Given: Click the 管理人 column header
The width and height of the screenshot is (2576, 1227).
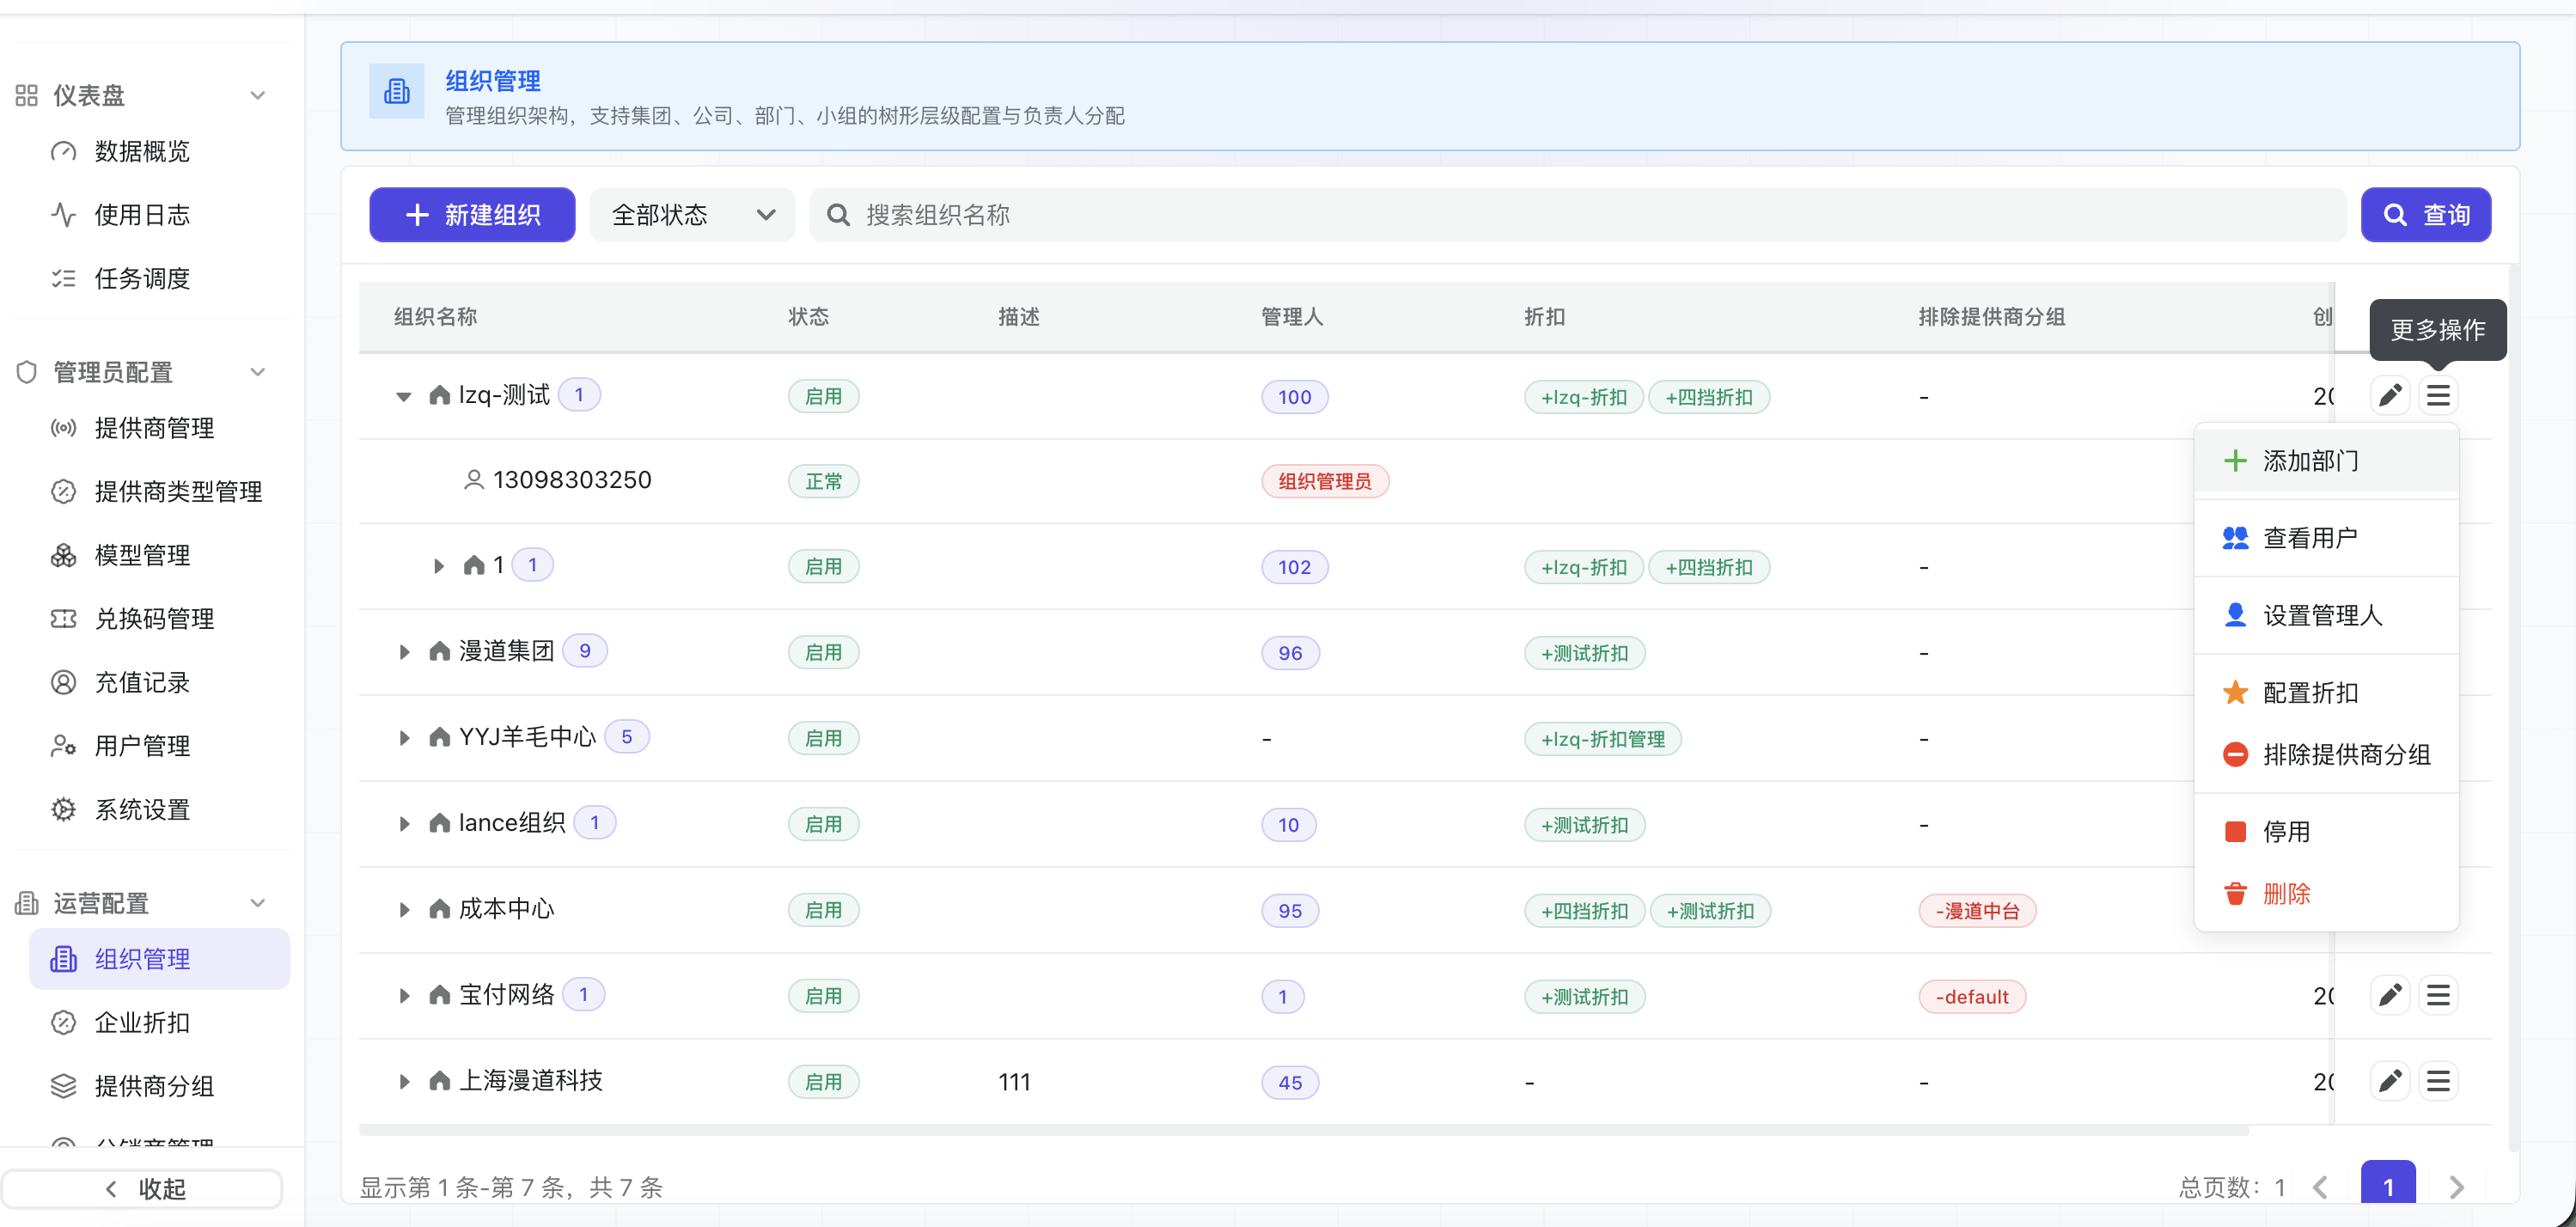Looking at the screenshot, I should click(1292, 317).
